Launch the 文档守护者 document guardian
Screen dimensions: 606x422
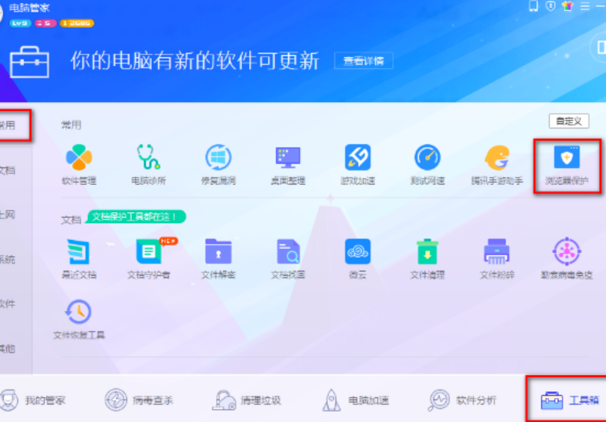pos(149,258)
